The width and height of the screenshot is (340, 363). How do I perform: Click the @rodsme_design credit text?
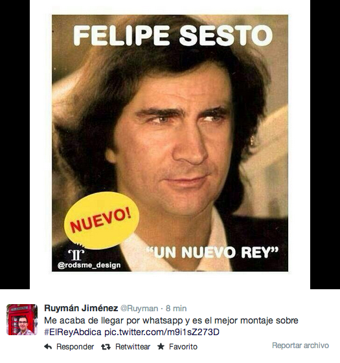tap(89, 265)
